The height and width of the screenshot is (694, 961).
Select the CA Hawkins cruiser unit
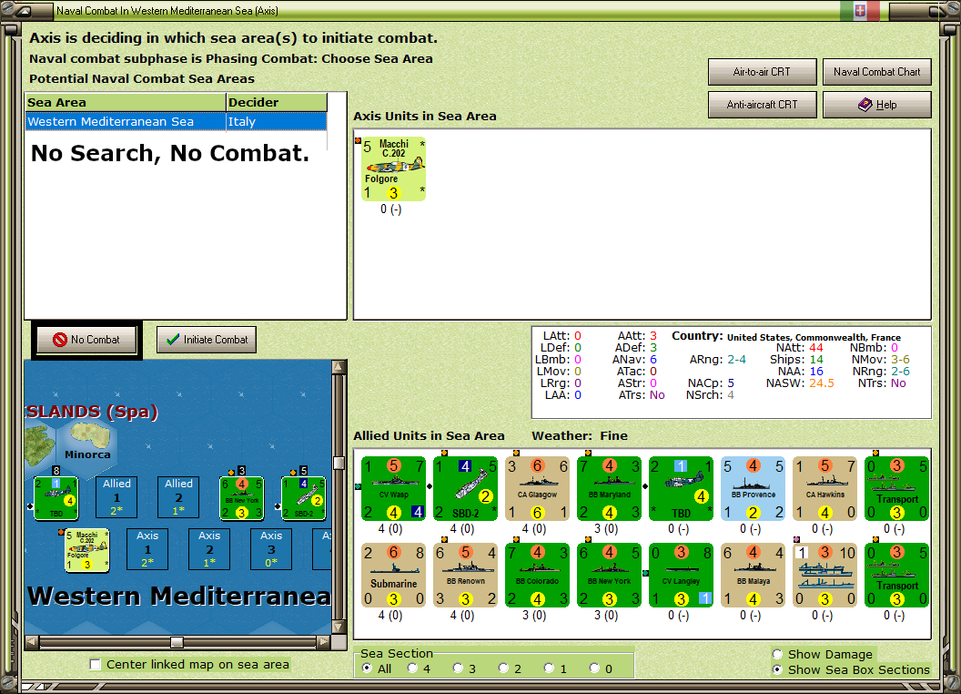click(x=824, y=488)
